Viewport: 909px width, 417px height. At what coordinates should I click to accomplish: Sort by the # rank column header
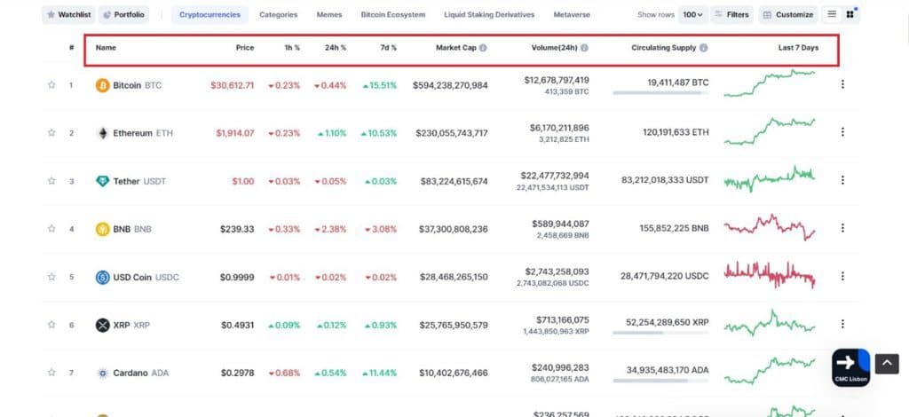(x=71, y=48)
